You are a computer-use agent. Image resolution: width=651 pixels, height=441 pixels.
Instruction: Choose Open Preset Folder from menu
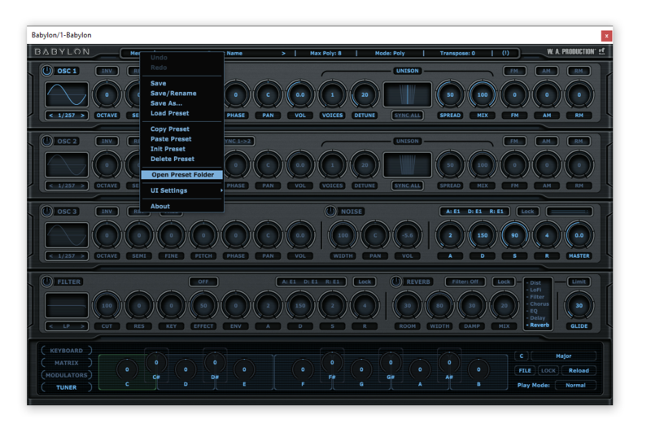(181, 175)
